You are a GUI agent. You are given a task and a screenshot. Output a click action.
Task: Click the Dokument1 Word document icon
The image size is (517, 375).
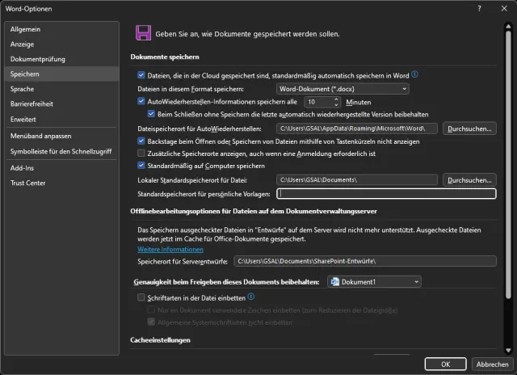pos(334,282)
